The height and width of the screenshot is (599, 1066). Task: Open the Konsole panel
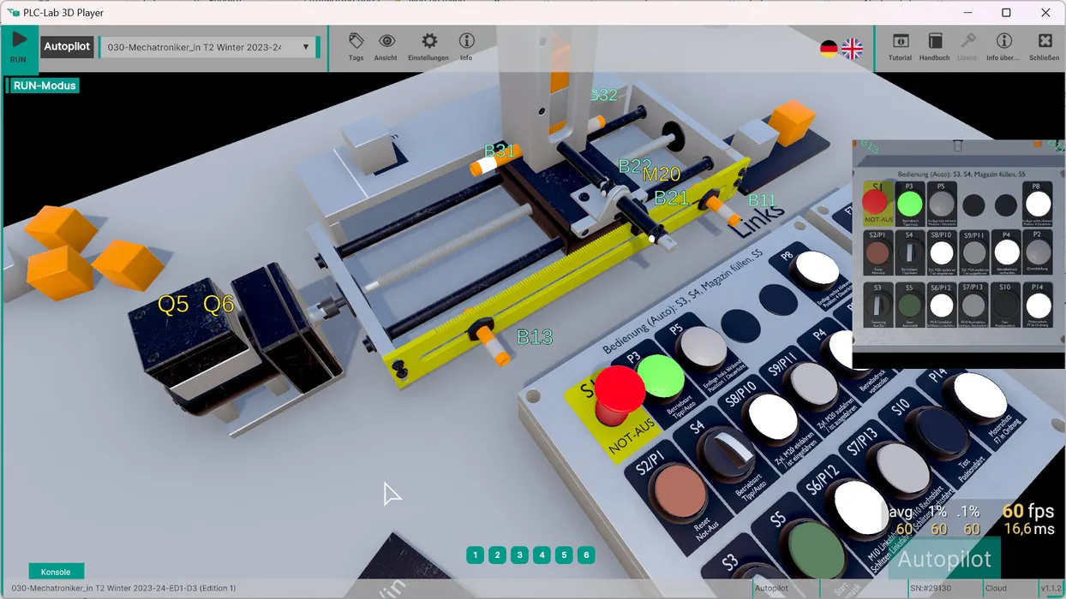[x=56, y=572]
